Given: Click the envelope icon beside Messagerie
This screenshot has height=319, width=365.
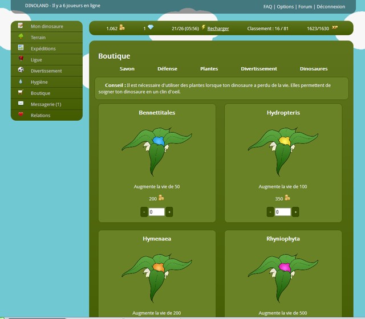Looking at the screenshot, I should [x=21, y=103].
